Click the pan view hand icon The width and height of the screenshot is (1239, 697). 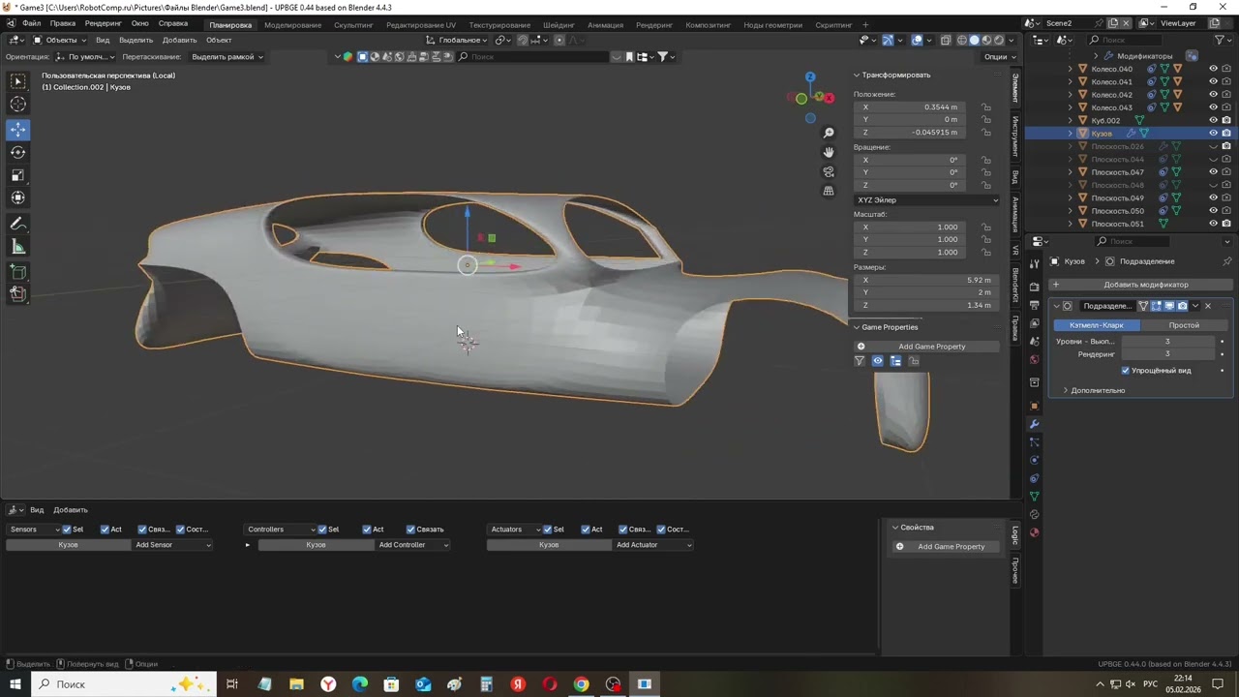click(x=829, y=152)
